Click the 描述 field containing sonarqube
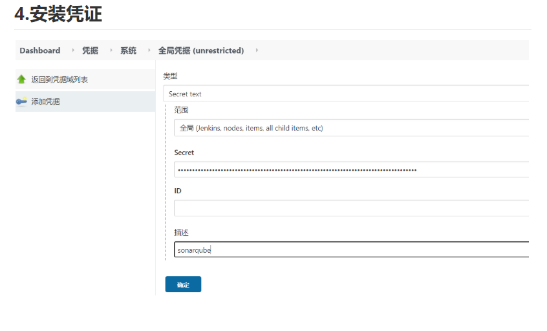Image resolution: width=547 pixels, height=331 pixels. (351, 250)
